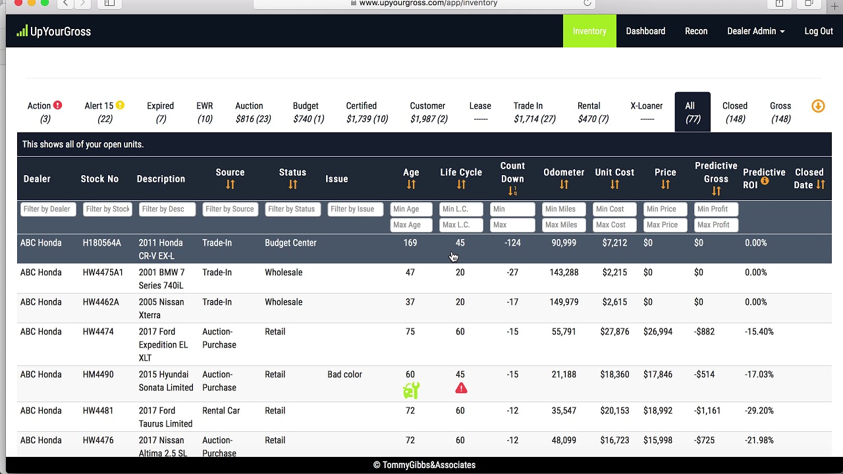Sort by Count Down column arrows
Viewport: 843px width, 474px height.
(x=512, y=191)
